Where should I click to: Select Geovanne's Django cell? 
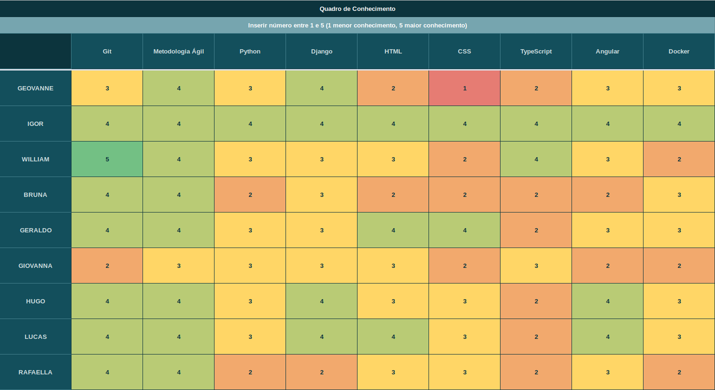[x=322, y=88]
